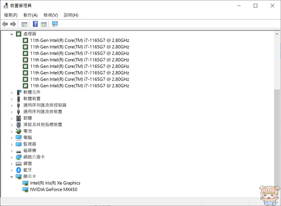
Task: Expand the 通用序列匯流排控制器 category
Action: tap(12, 105)
